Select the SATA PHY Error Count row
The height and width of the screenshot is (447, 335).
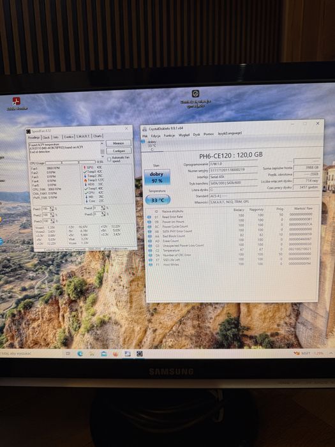coord(231,231)
